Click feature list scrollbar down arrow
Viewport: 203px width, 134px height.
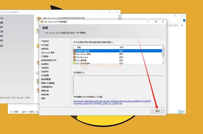(163, 63)
